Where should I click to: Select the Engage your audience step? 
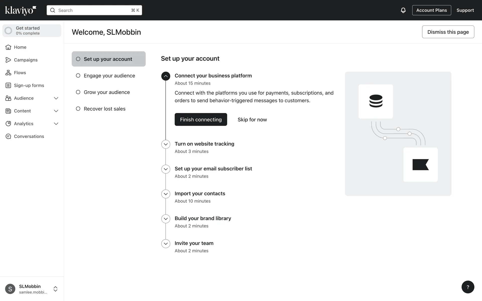click(109, 76)
